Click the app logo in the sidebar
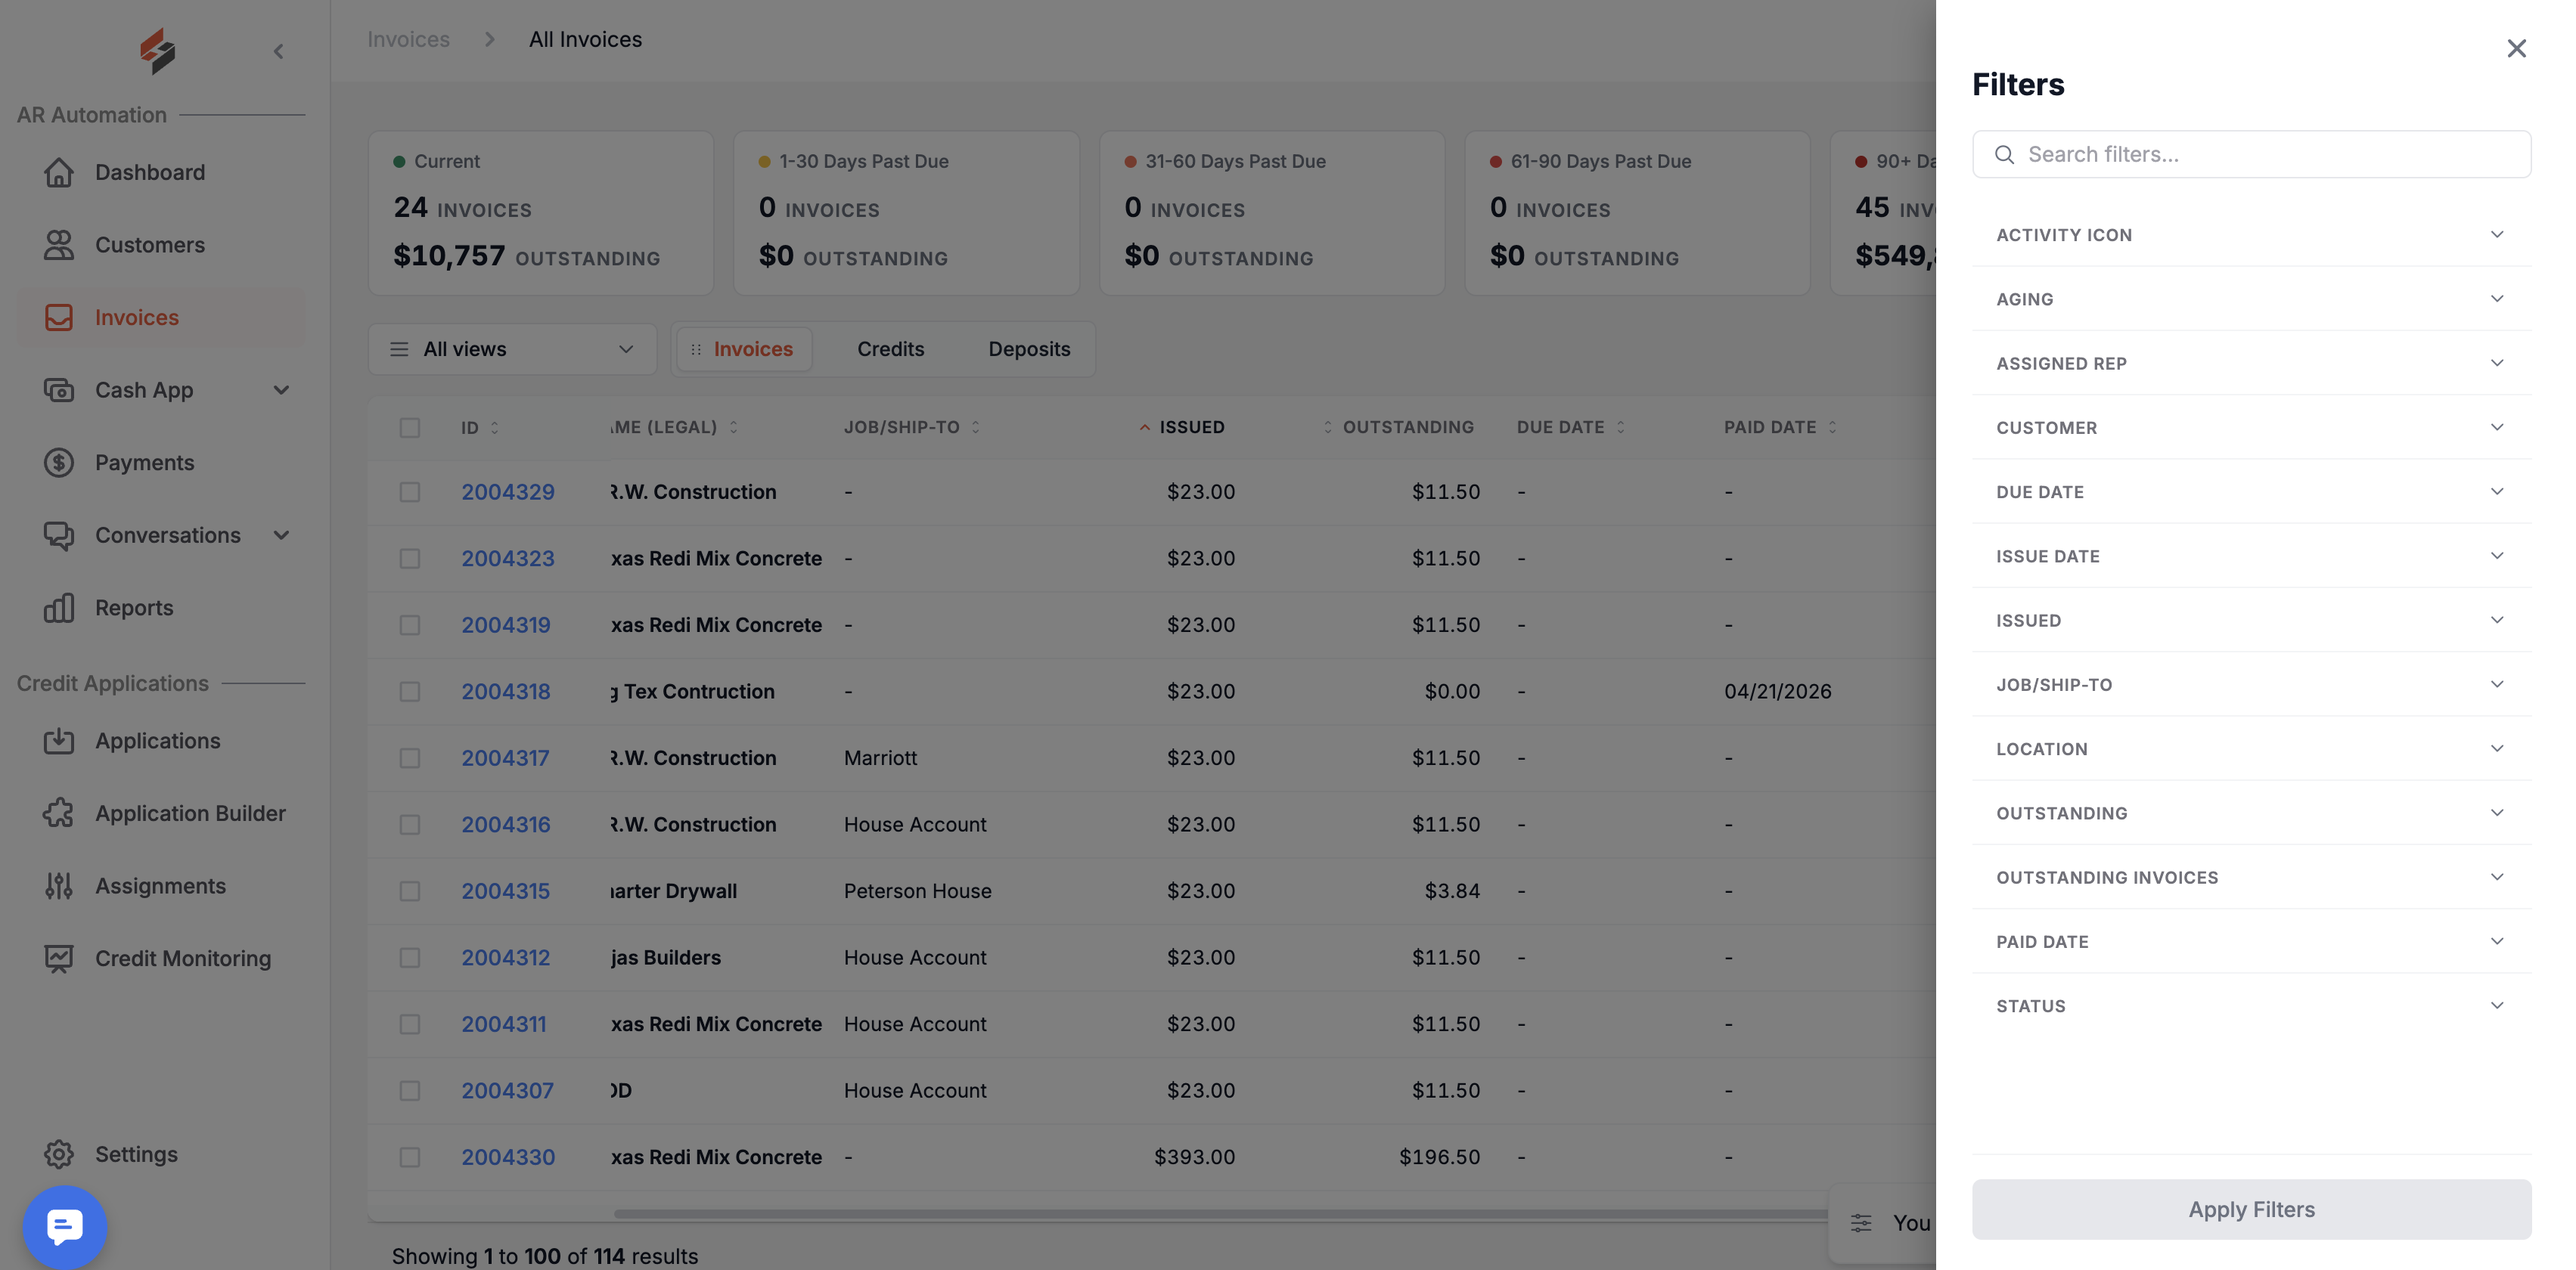2576x1270 pixels. pyautogui.click(x=158, y=50)
